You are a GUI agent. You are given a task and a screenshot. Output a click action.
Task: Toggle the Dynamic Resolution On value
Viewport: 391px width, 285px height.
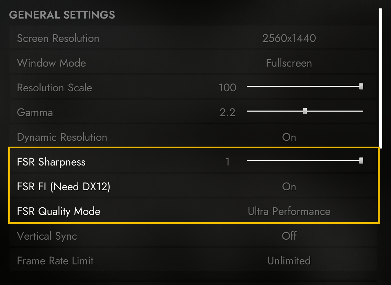pos(289,137)
